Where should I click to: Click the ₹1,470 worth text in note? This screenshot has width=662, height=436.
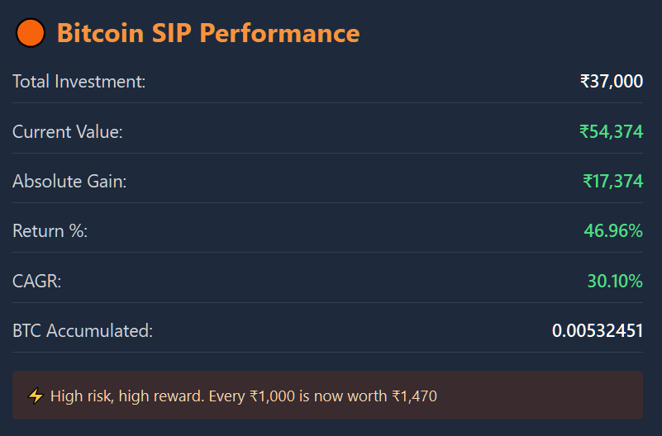click(414, 396)
